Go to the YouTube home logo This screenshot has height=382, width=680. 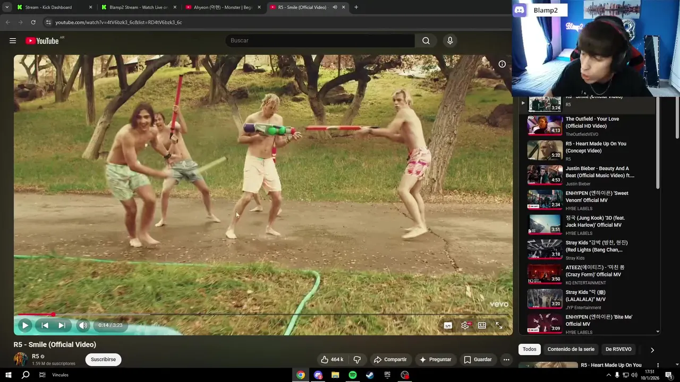[x=42, y=41]
